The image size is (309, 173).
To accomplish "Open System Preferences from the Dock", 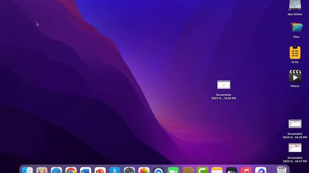I will (129, 170).
